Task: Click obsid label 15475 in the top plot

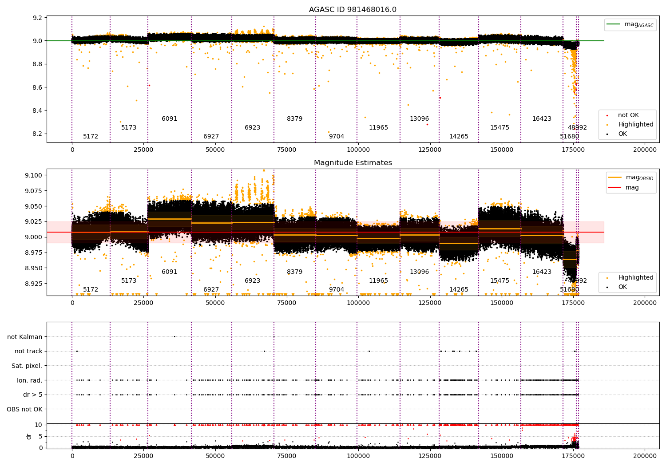Action: 499,128
